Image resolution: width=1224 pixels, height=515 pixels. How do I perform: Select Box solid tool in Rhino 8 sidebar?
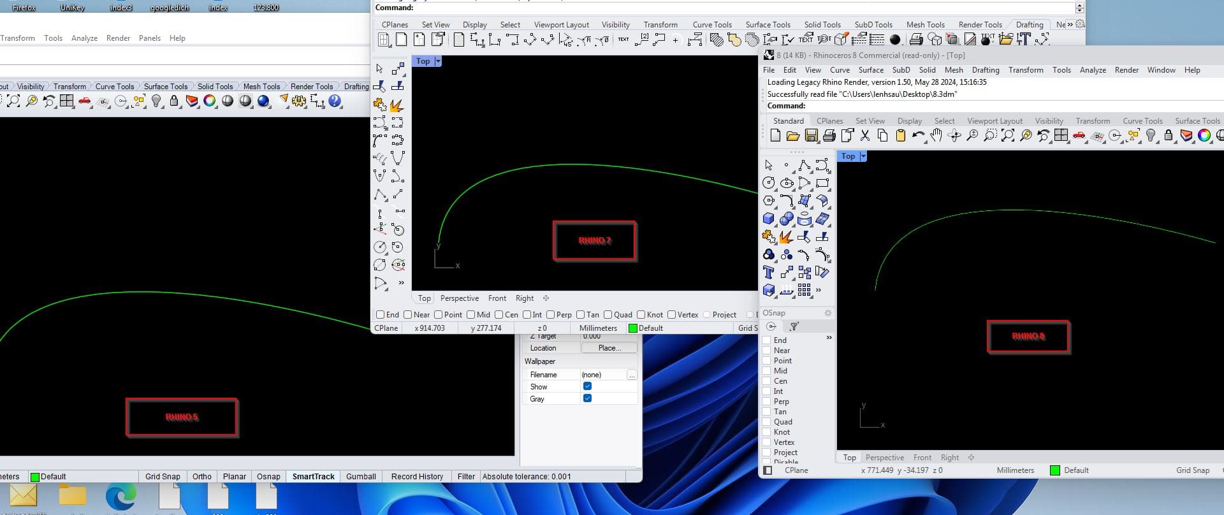pyautogui.click(x=769, y=219)
